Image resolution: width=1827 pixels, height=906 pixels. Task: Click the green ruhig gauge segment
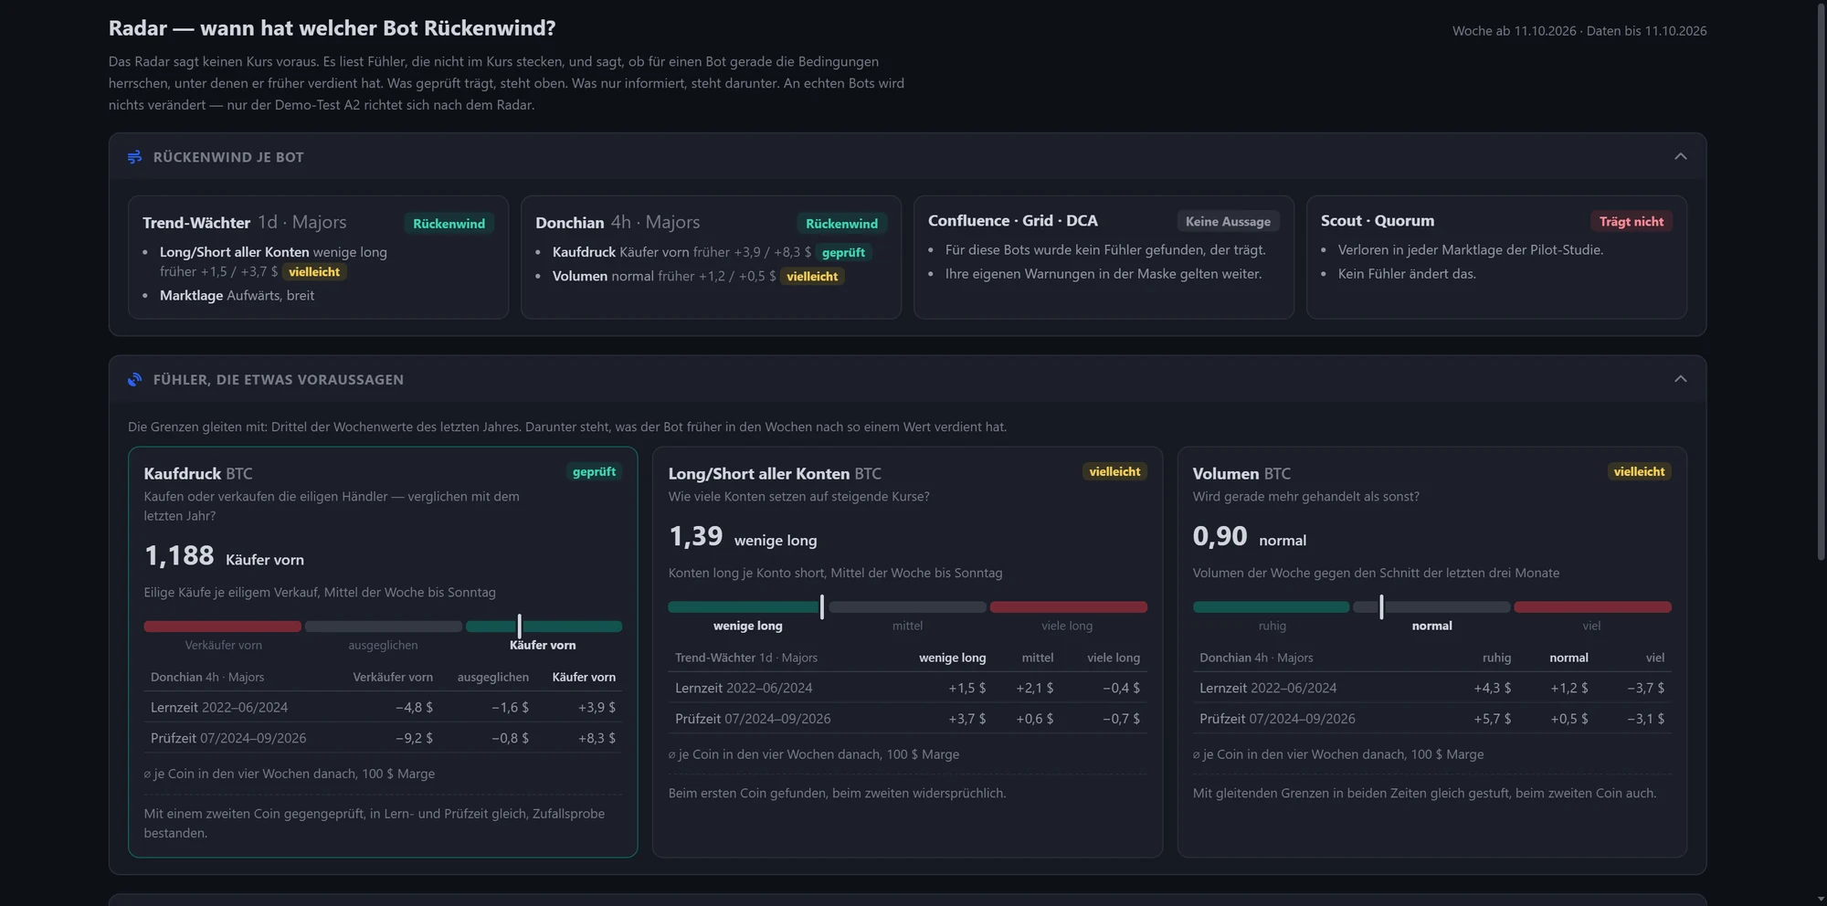1271,606
